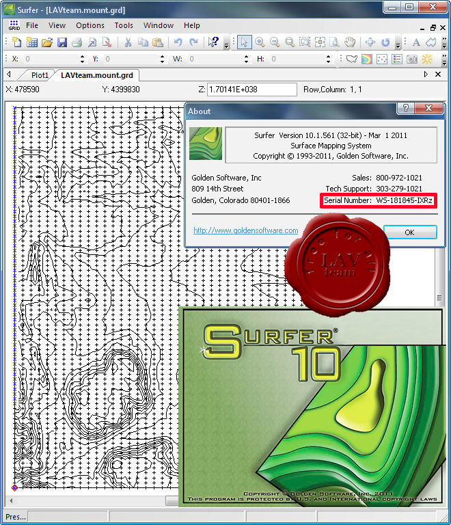The width and height of the screenshot is (451, 525).
Task: Select the LAVteam.mount.grd tab
Action: click(x=97, y=75)
